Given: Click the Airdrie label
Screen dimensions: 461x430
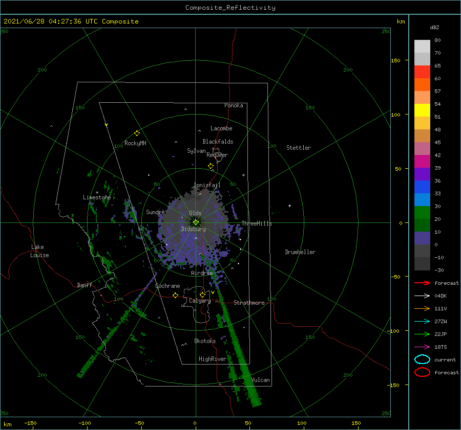Looking at the screenshot, I should click(202, 273).
